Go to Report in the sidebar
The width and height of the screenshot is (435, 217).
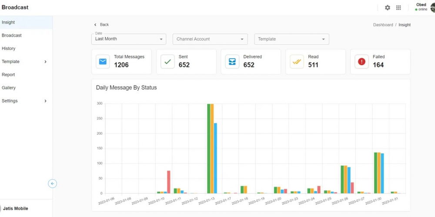(8, 75)
